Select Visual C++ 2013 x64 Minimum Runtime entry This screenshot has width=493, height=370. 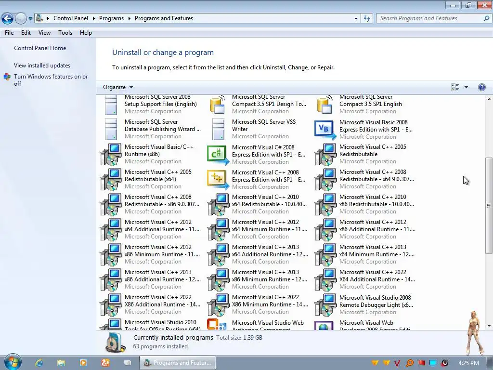tap(365, 254)
